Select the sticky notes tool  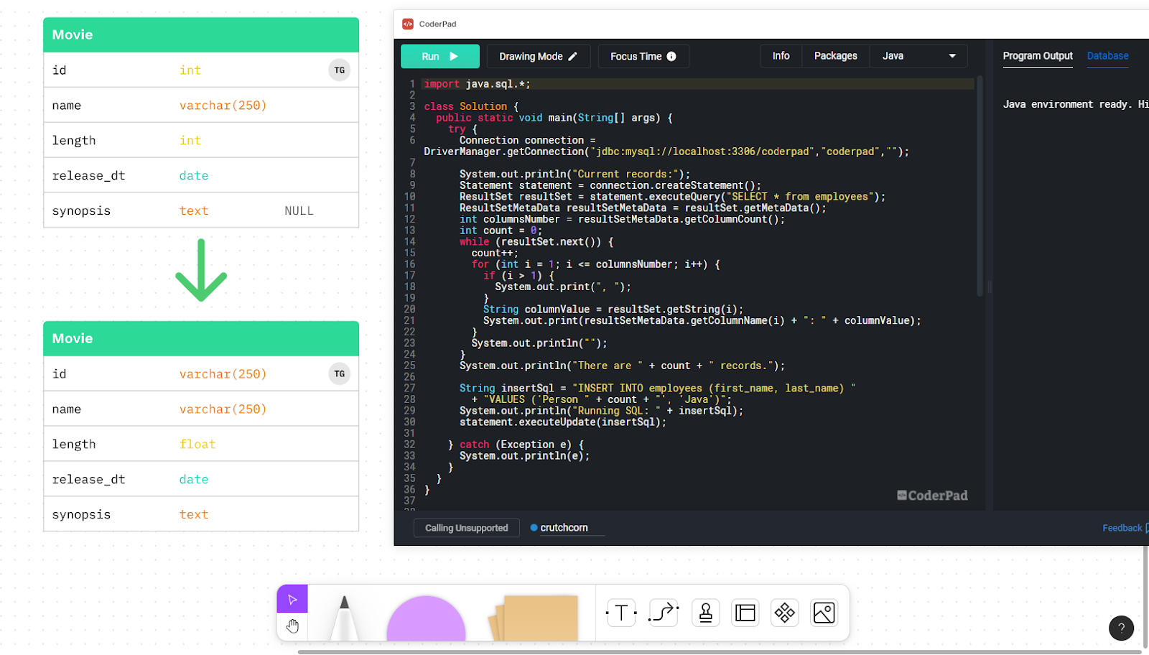point(534,618)
